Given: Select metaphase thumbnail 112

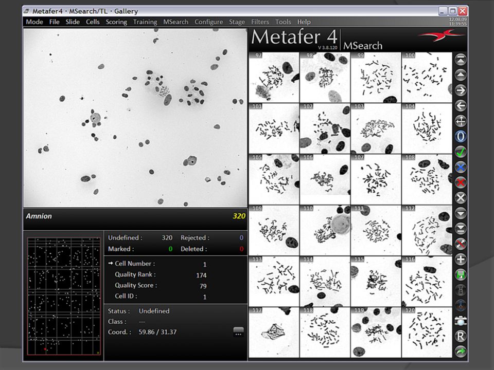Looking at the screenshot, I should pos(427,230).
